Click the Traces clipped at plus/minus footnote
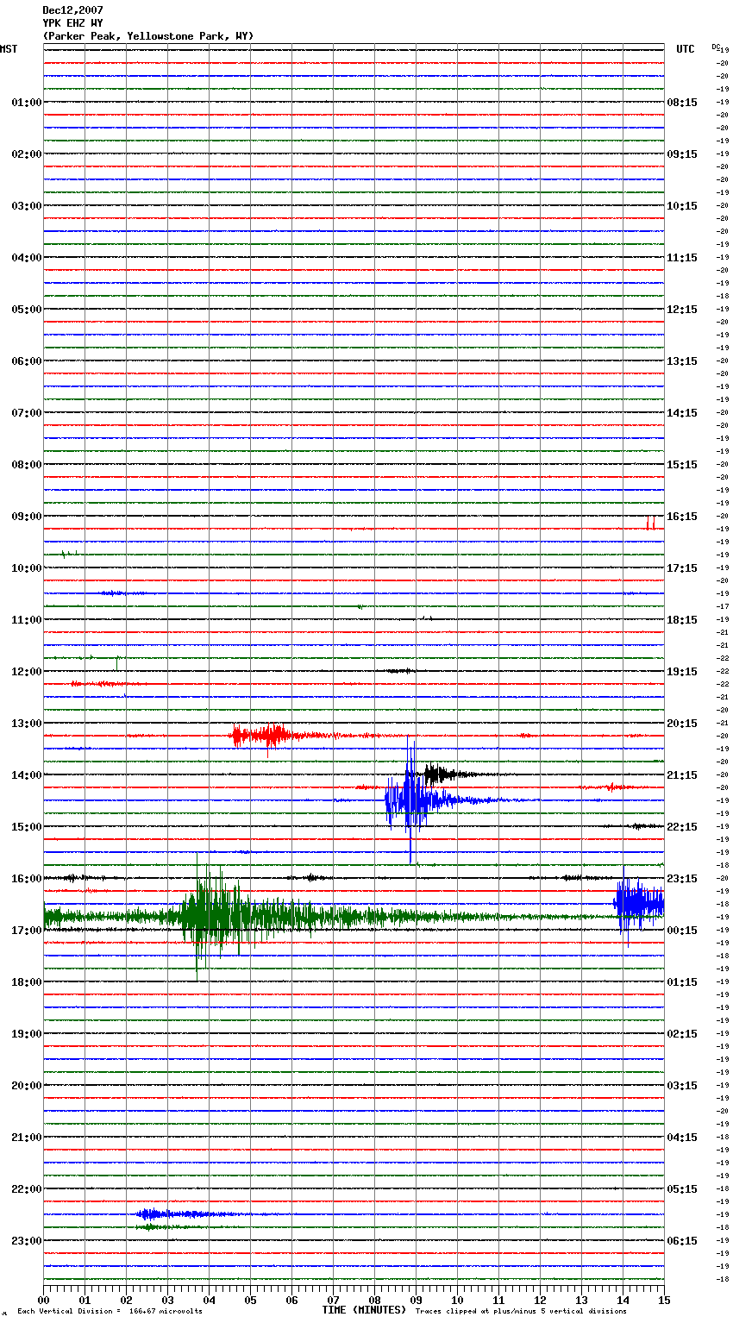 click(521, 1311)
